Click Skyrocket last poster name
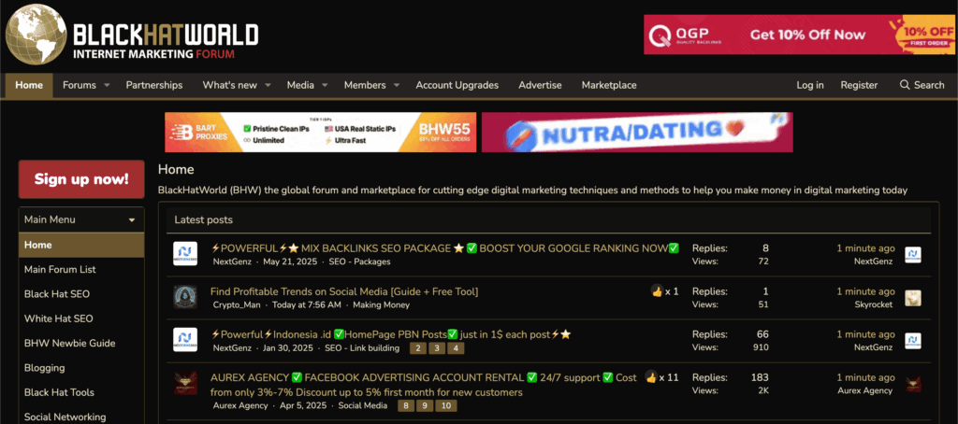 click(874, 304)
